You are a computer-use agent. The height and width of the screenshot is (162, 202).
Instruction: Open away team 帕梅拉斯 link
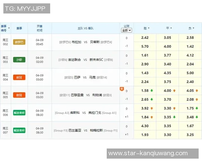(96, 130)
